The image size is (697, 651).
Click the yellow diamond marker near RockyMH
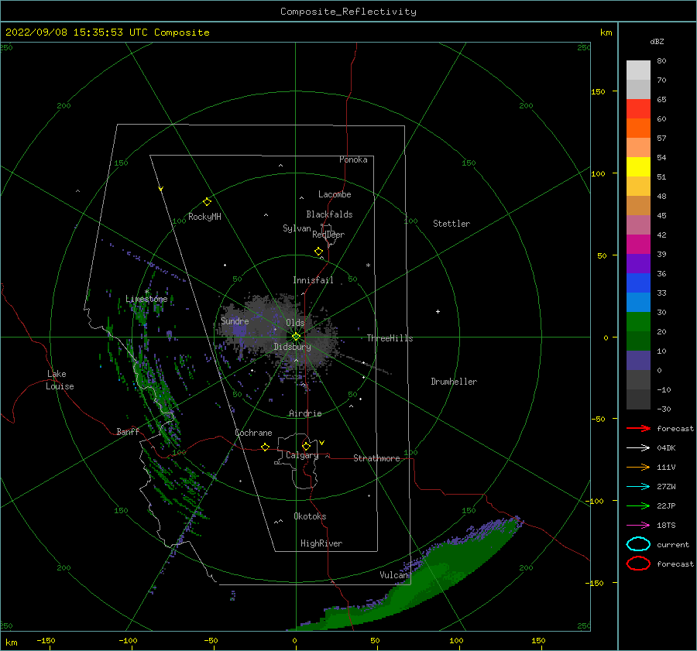(x=207, y=202)
